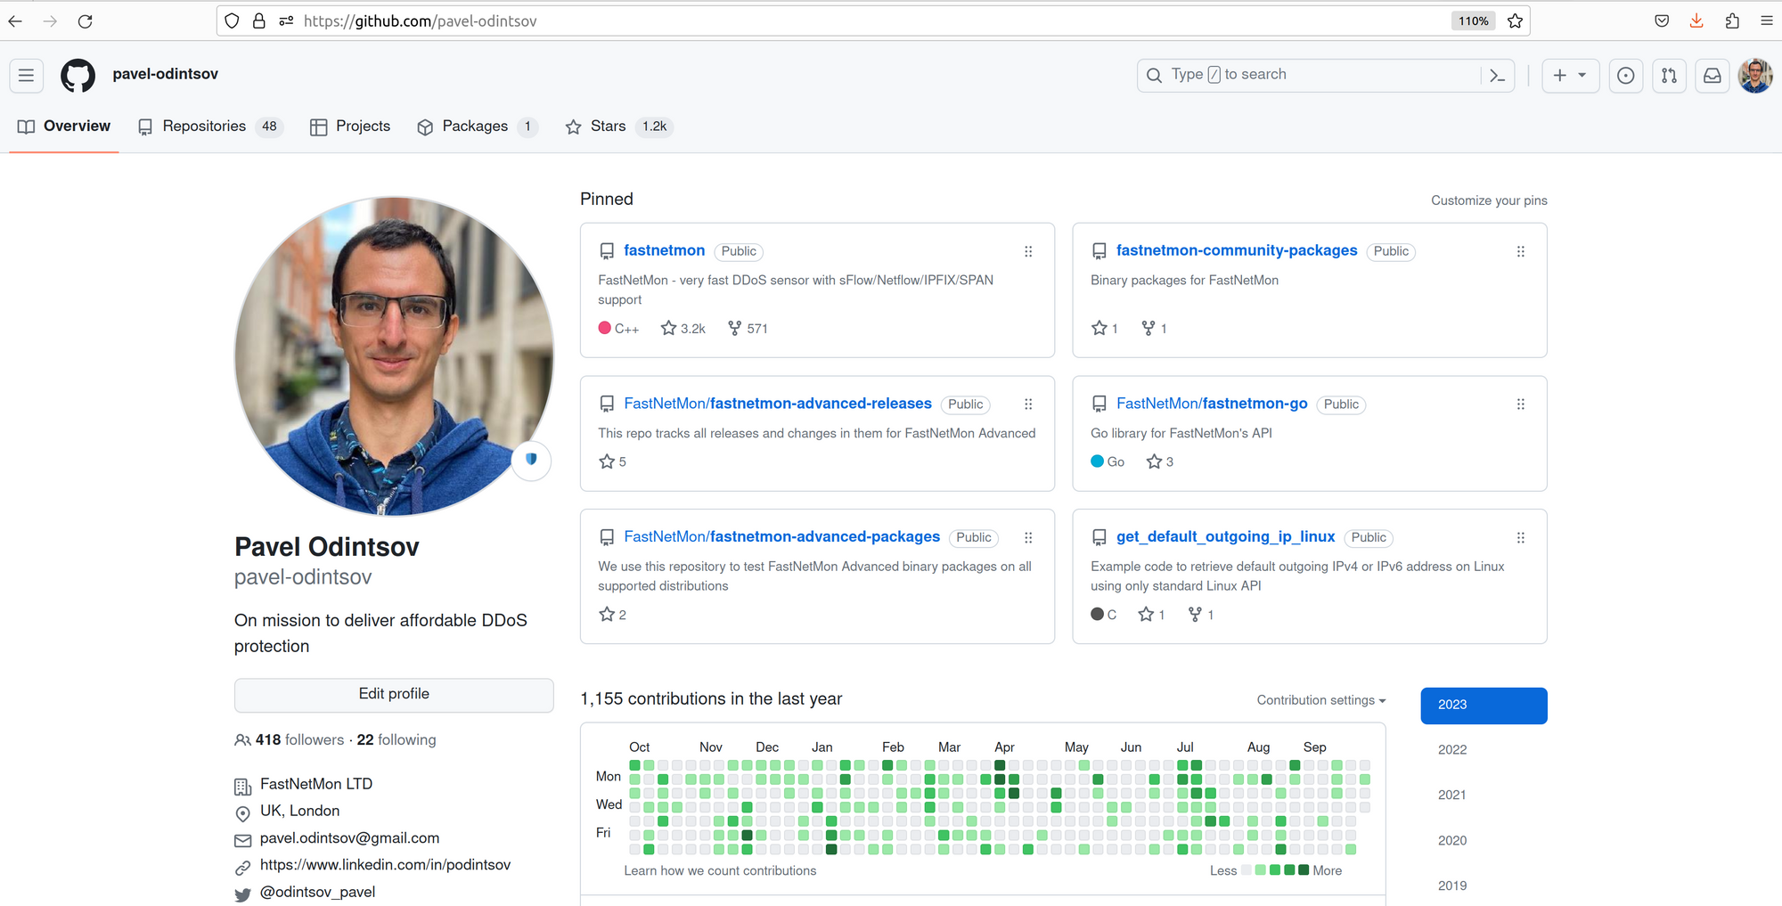Image resolution: width=1782 pixels, height=906 pixels.
Task: Open the Stars tab
Action: (x=619, y=127)
